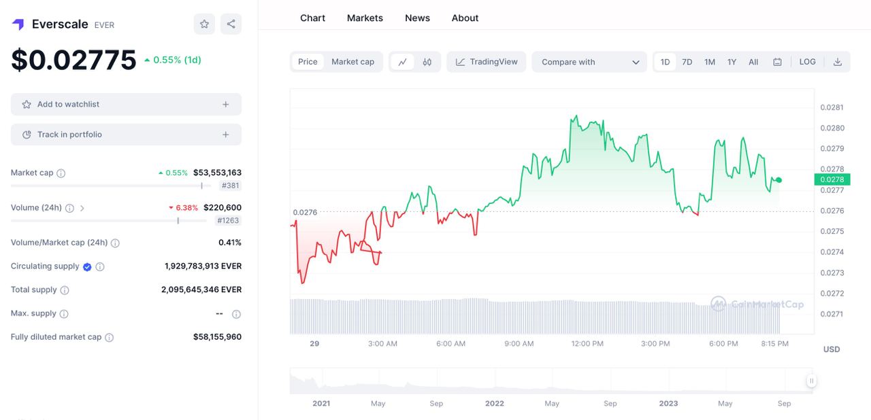Screen dimensions: 871x420
Task: Download chart data using download icon
Action: (x=838, y=62)
